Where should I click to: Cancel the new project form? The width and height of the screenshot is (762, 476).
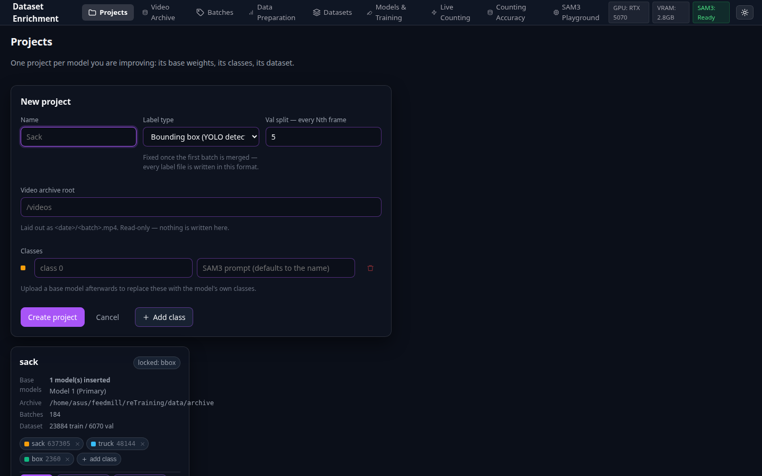[107, 317]
